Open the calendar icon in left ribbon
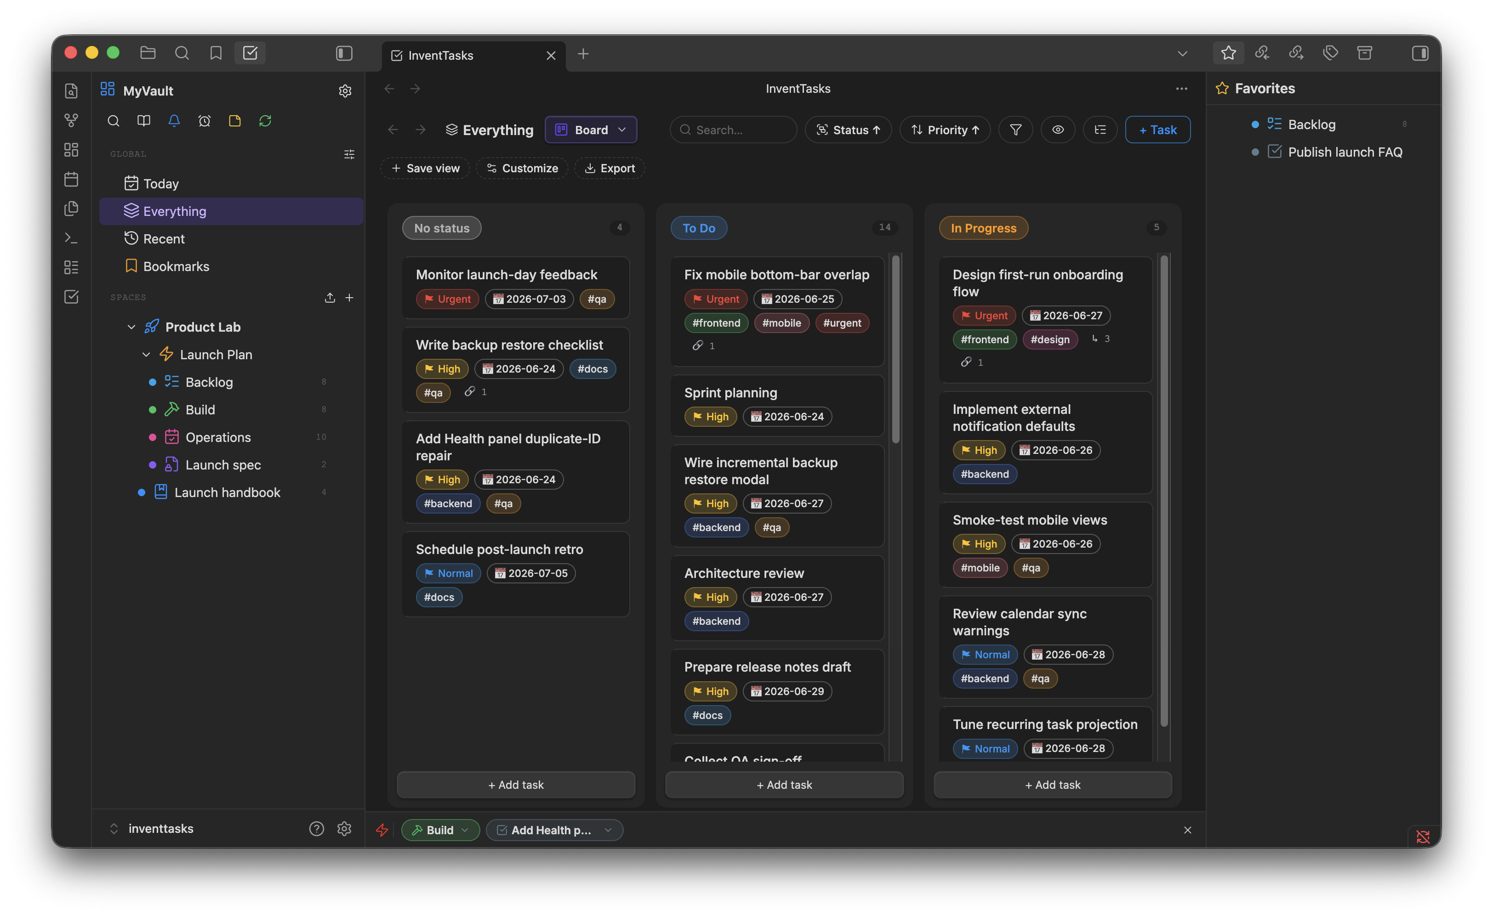 click(x=71, y=179)
